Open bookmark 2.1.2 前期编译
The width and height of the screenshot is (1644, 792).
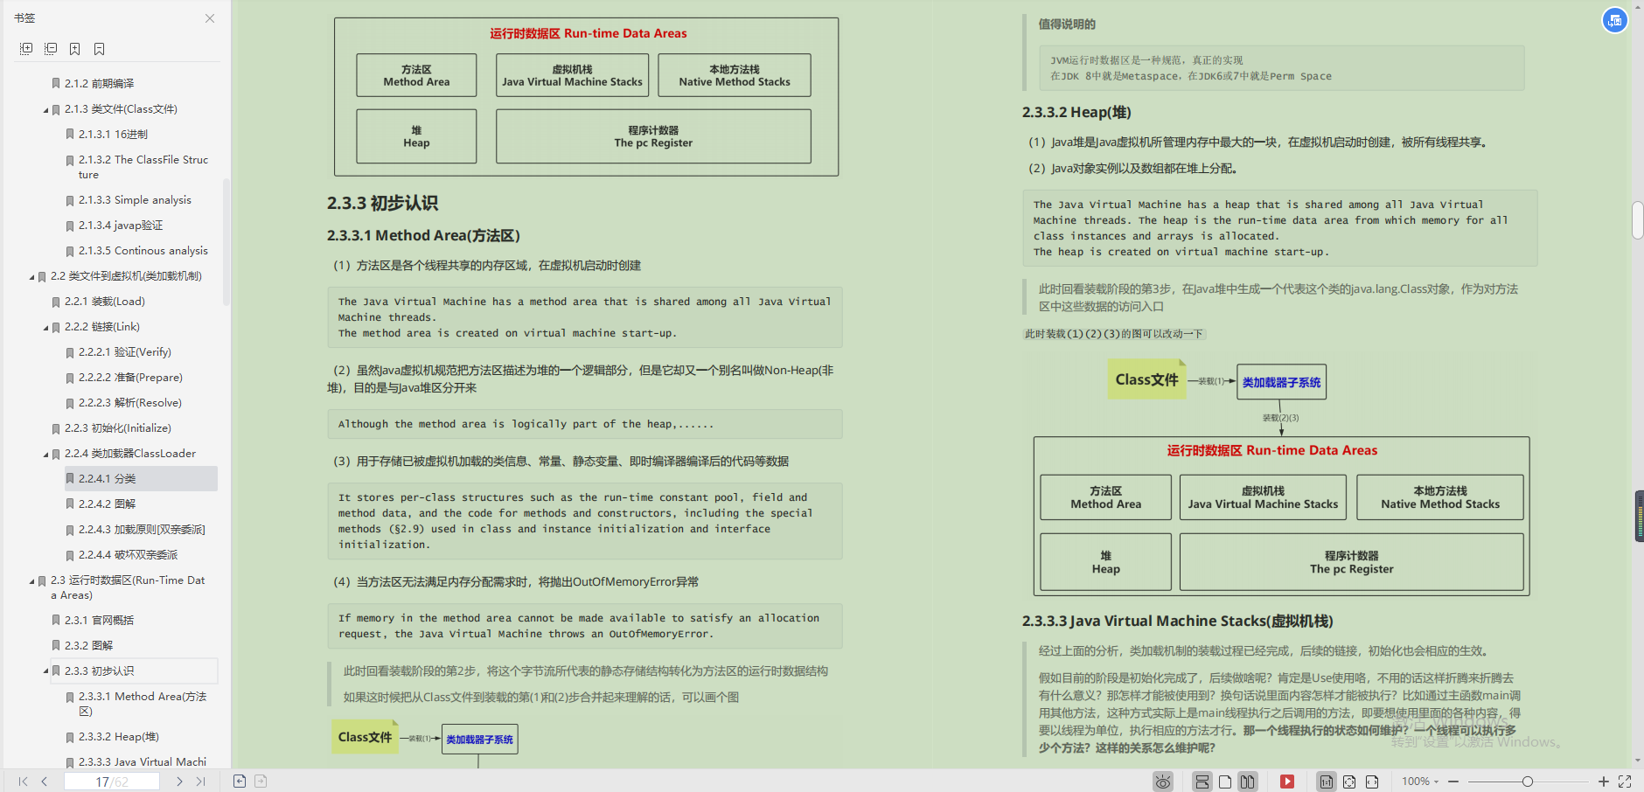tap(99, 83)
